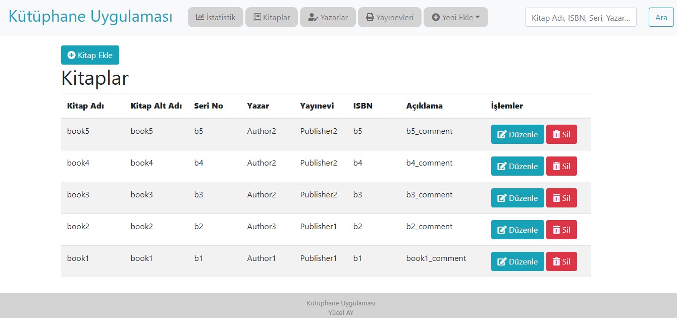Image resolution: width=677 pixels, height=318 pixels.
Task: Focus the book search input field
Action: 581,17
